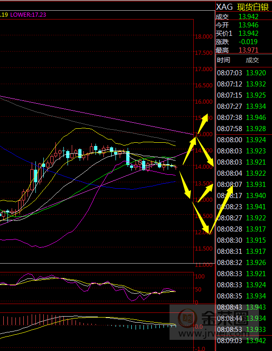Click the 17.000 price axis label

[204, 69]
